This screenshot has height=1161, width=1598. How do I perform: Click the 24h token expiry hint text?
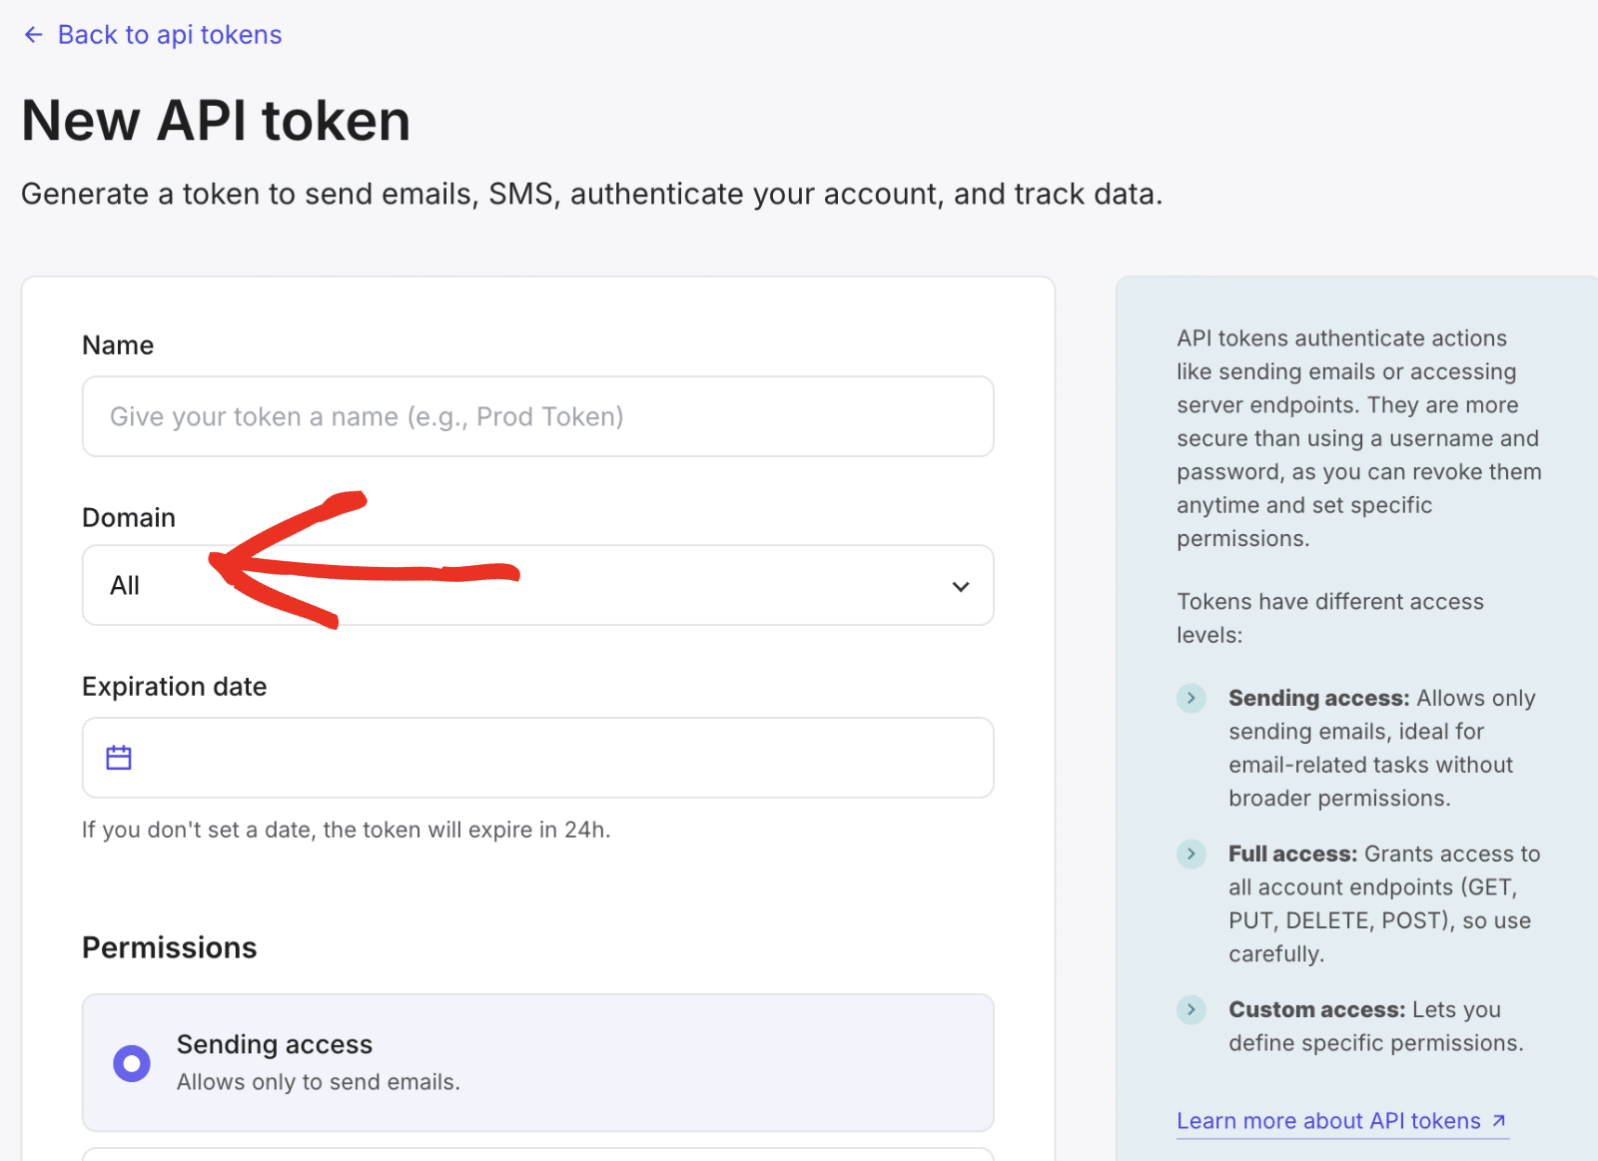[346, 830]
